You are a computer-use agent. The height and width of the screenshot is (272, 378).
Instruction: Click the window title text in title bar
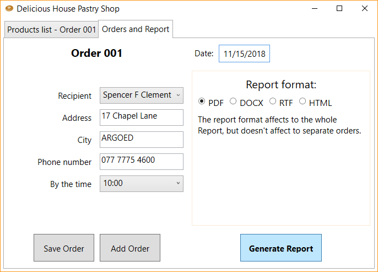[68, 9]
